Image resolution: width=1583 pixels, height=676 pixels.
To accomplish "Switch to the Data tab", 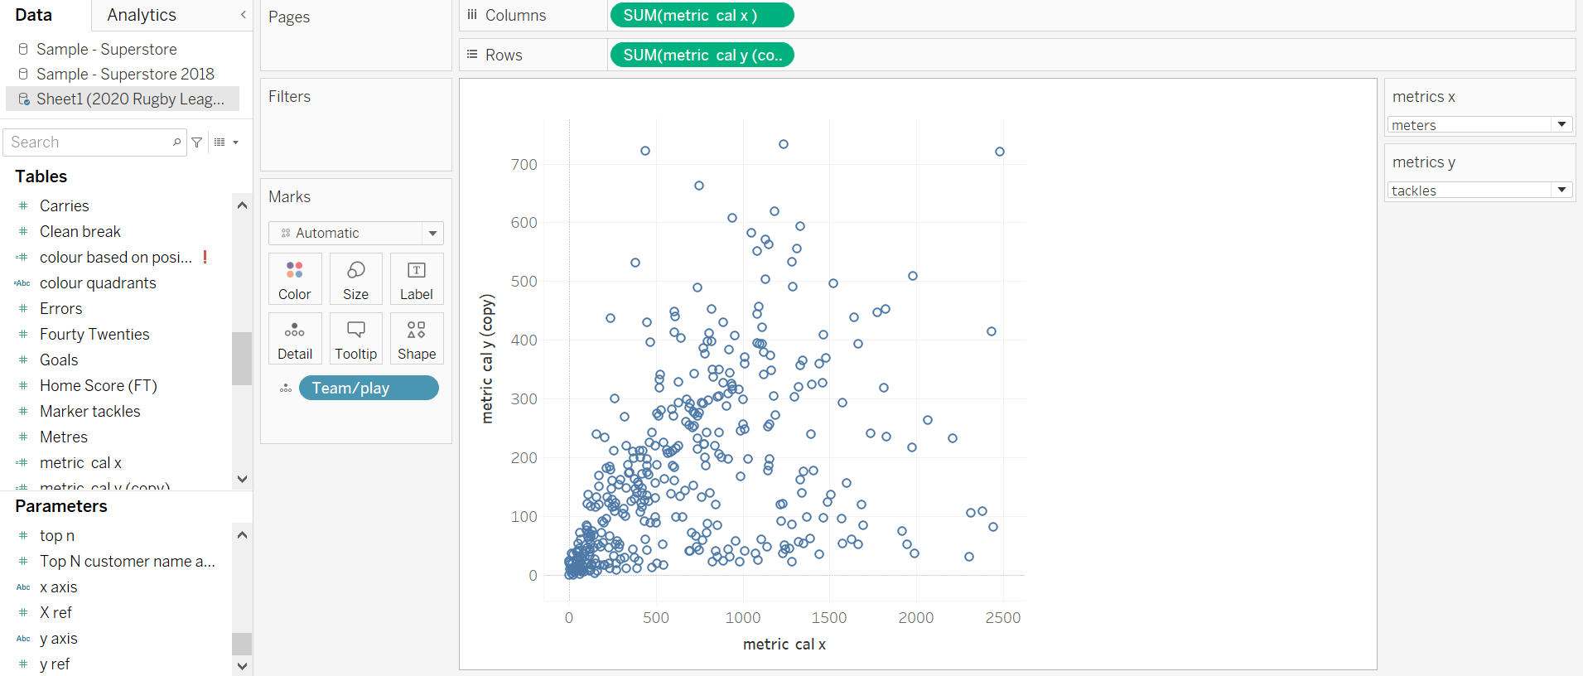I will click(x=34, y=15).
